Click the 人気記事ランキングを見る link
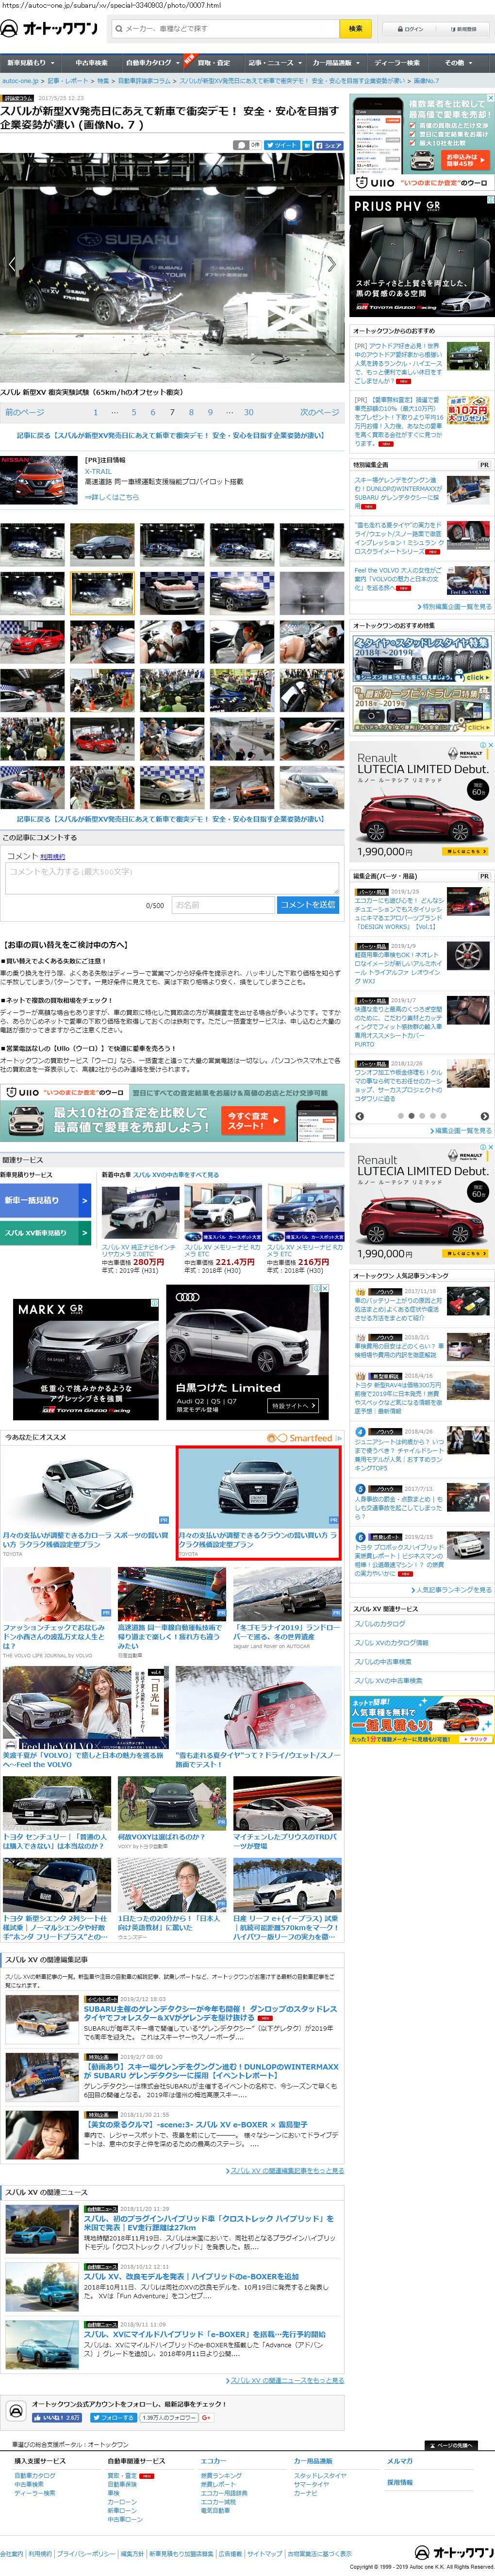Image resolution: width=495 pixels, height=2576 pixels. pyautogui.click(x=451, y=1590)
